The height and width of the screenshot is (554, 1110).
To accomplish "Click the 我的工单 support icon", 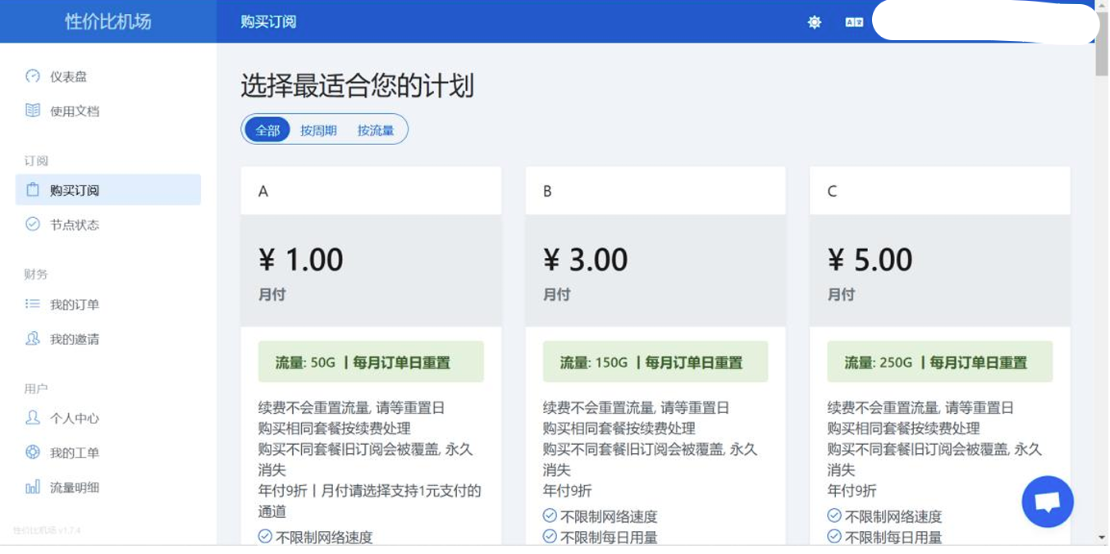I will click(33, 452).
